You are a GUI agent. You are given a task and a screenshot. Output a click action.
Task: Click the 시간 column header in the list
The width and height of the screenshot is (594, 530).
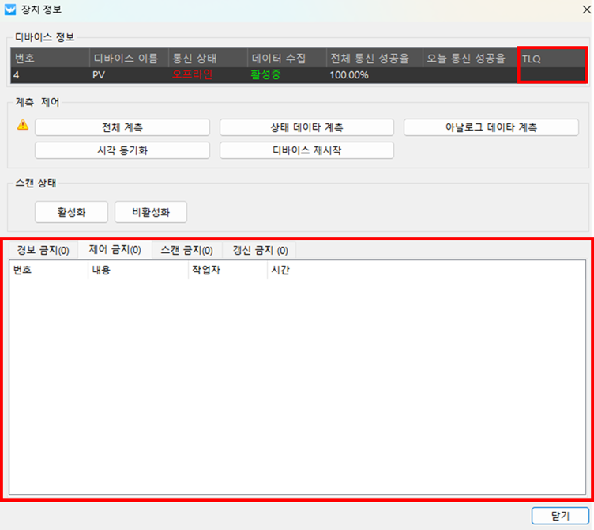pyautogui.click(x=280, y=271)
